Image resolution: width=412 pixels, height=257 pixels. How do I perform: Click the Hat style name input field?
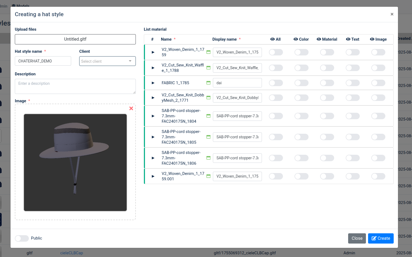tap(43, 61)
